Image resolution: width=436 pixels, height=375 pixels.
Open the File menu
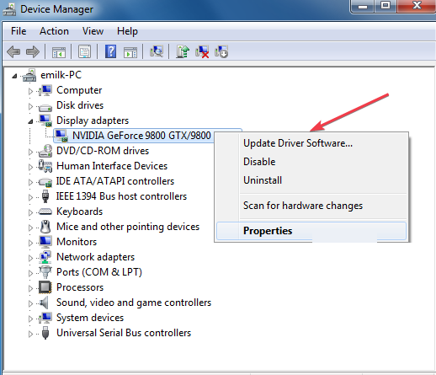pos(19,31)
